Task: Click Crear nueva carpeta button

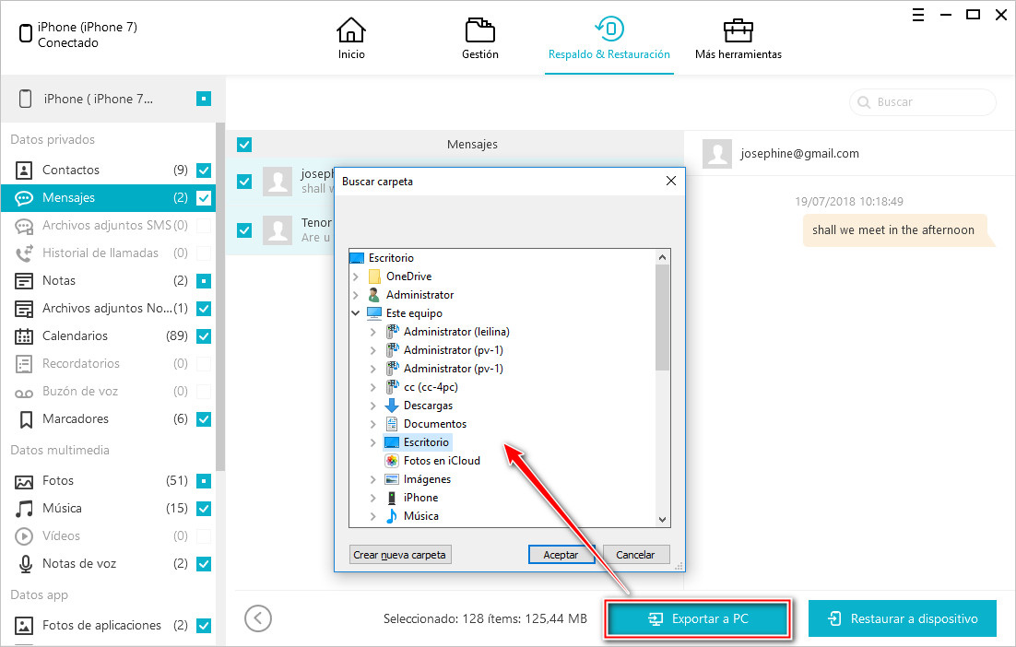Action: point(401,555)
